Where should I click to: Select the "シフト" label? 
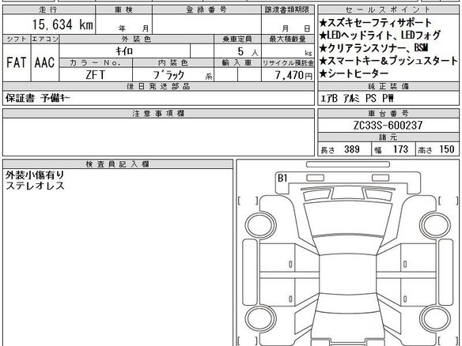[17, 39]
